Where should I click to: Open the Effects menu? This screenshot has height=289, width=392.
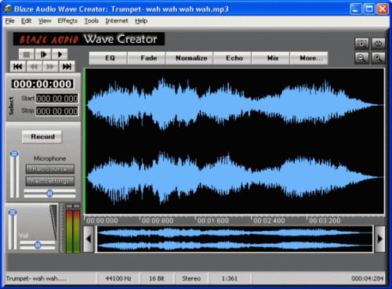[x=67, y=21]
